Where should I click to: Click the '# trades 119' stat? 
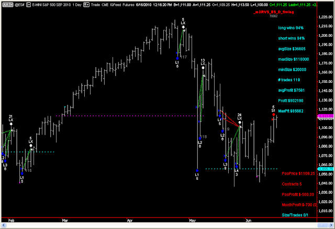tap(289, 80)
